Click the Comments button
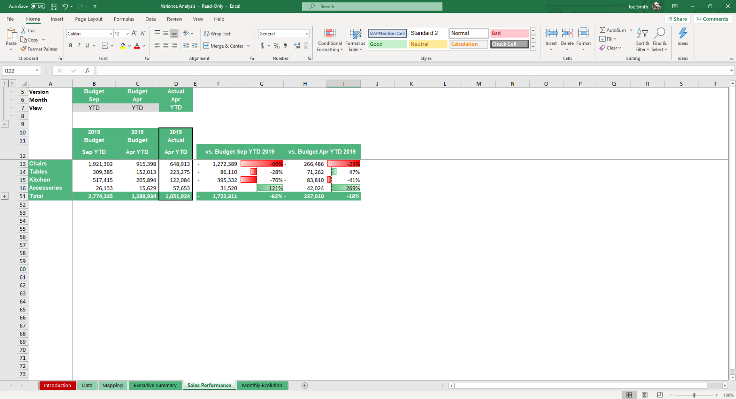Image resolution: width=736 pixels, height=399 pixels. 713,19
